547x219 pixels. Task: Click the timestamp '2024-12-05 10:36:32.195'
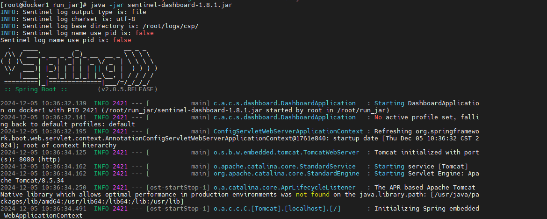coord(43,131)
